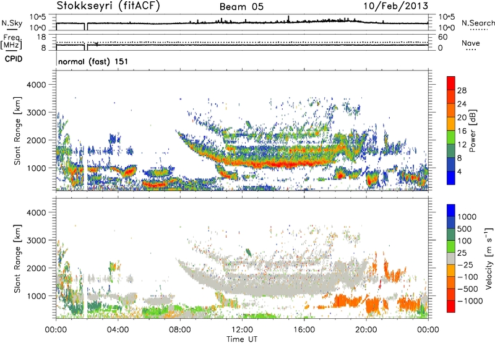Click the red bottom of the velocity colorbar
495x343 pixels.
[451, 306]
